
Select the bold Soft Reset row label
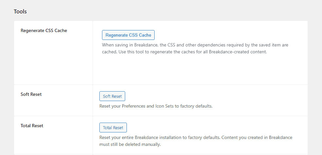click(x=31, y=94)
